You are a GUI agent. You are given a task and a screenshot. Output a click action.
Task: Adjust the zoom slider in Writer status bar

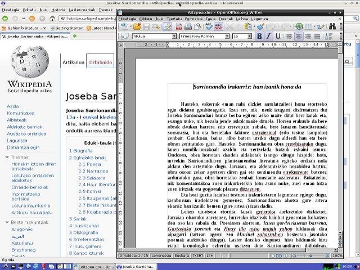tap(310, 255)
